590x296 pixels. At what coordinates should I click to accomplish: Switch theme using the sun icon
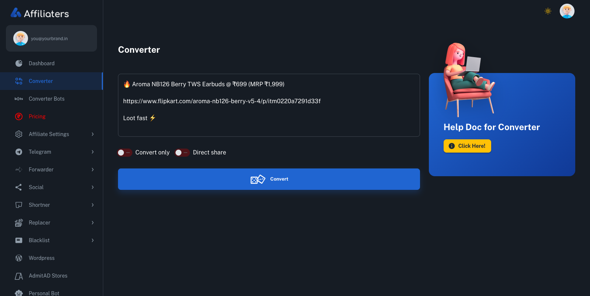click(x=548, y=11)
